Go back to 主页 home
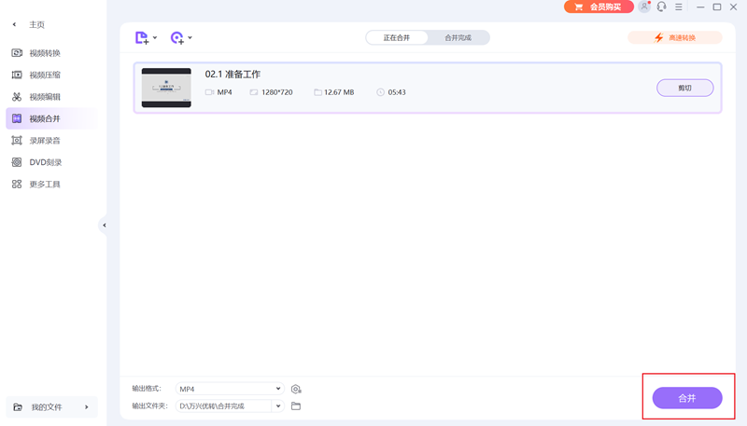 [36, 25]
